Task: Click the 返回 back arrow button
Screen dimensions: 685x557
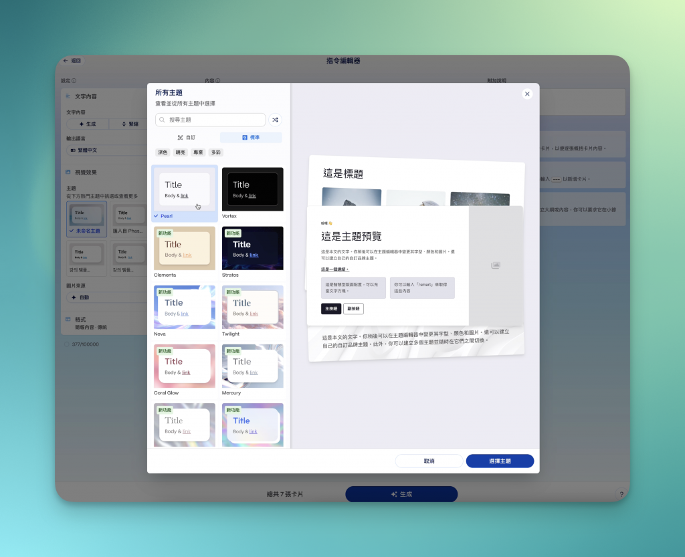Action: coord(72,61)
